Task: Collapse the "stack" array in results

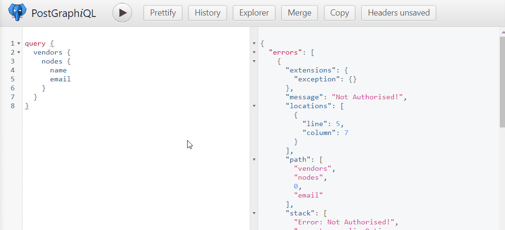Action: [254, 213]
